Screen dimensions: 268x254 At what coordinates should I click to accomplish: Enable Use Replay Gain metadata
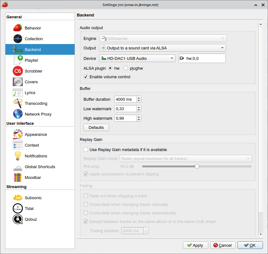pos(85,149)
